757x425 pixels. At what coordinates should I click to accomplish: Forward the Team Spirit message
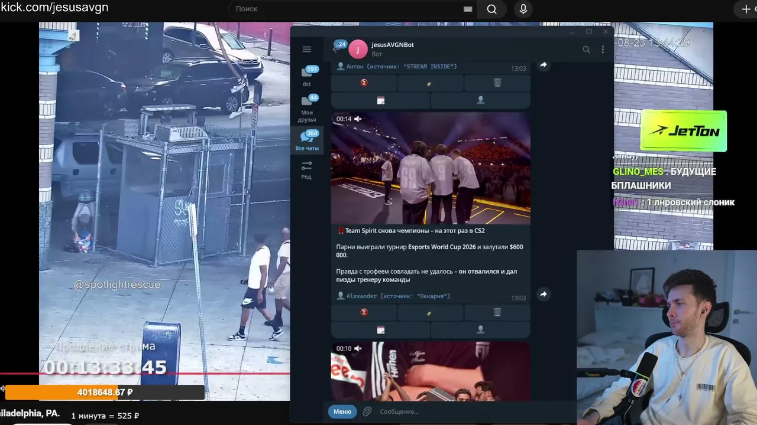tap(543, 294)
